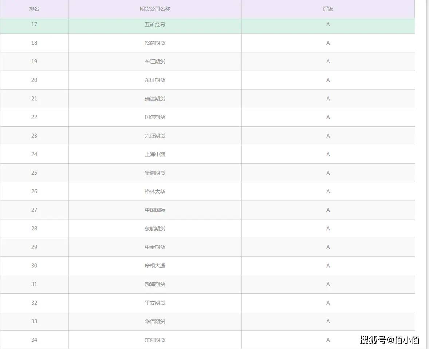Viewport: 429px width, 349px height.
Task: Click the A rating for 五矿经易
Action: coord(328,24)
